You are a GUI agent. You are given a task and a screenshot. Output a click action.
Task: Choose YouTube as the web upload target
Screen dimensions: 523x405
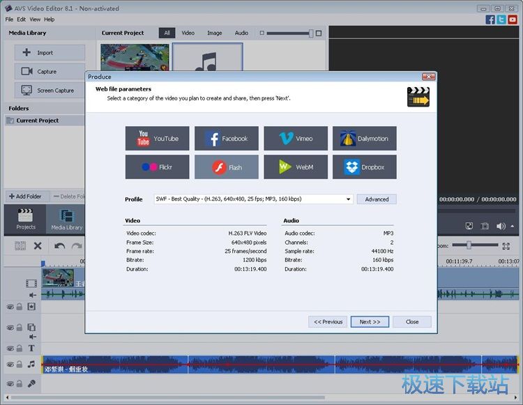[x=157, y=138]
